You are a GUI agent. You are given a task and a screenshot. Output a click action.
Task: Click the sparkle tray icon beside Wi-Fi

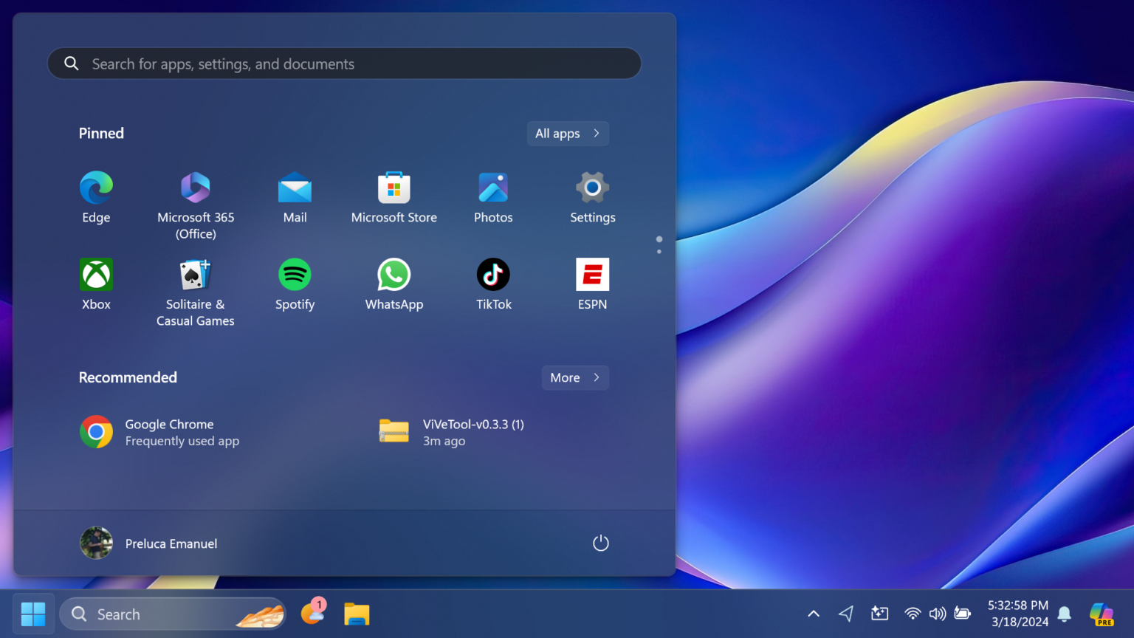point(879,614)
